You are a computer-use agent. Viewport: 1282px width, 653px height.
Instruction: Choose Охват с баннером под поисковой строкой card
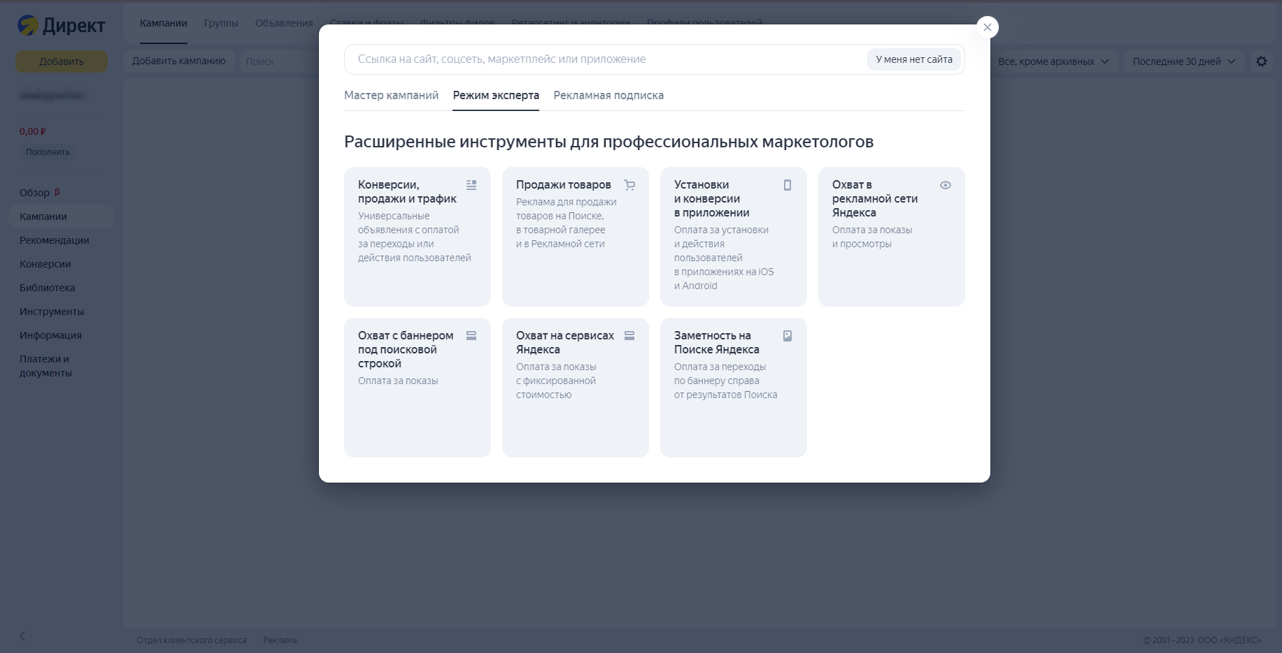point(418,388)
